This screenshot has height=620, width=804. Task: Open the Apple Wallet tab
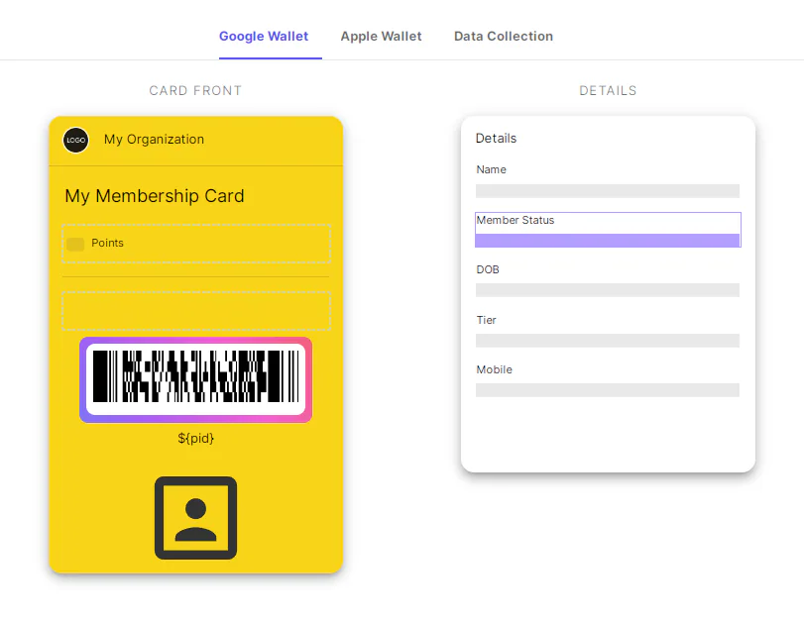click(x=381, y=37)
